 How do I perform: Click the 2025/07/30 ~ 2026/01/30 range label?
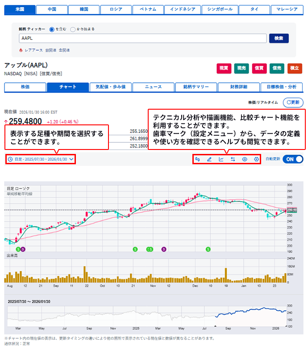click(29, 302)
